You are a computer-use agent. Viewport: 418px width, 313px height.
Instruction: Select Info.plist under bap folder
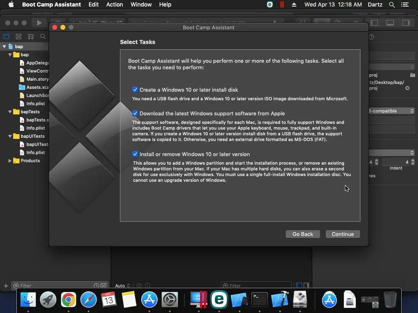[32, 104]
